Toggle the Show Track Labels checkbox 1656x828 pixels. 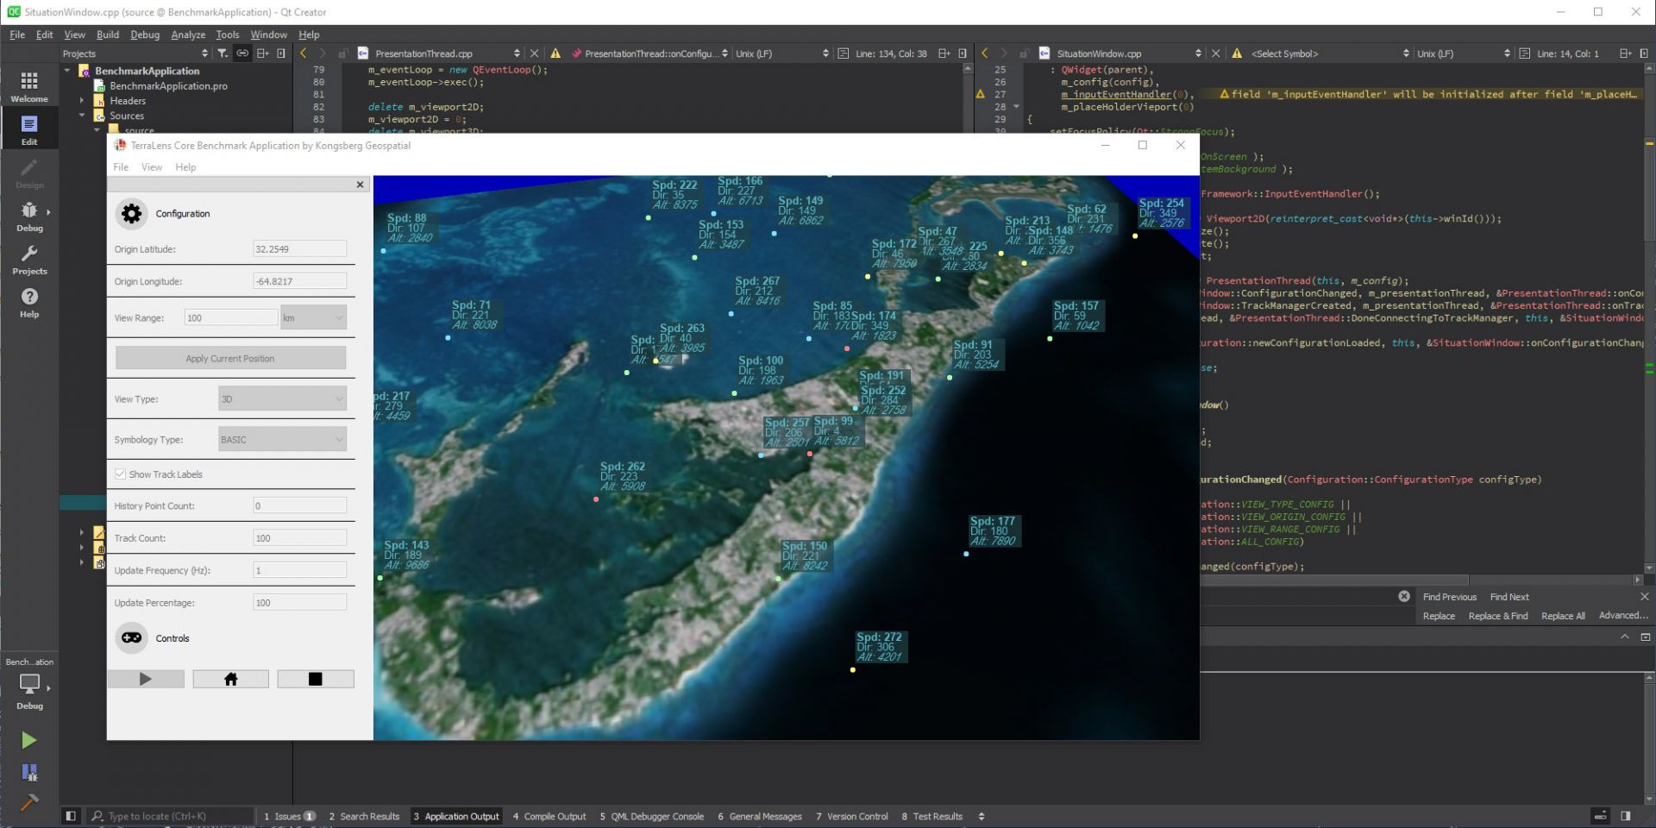(x=121, y=474)
